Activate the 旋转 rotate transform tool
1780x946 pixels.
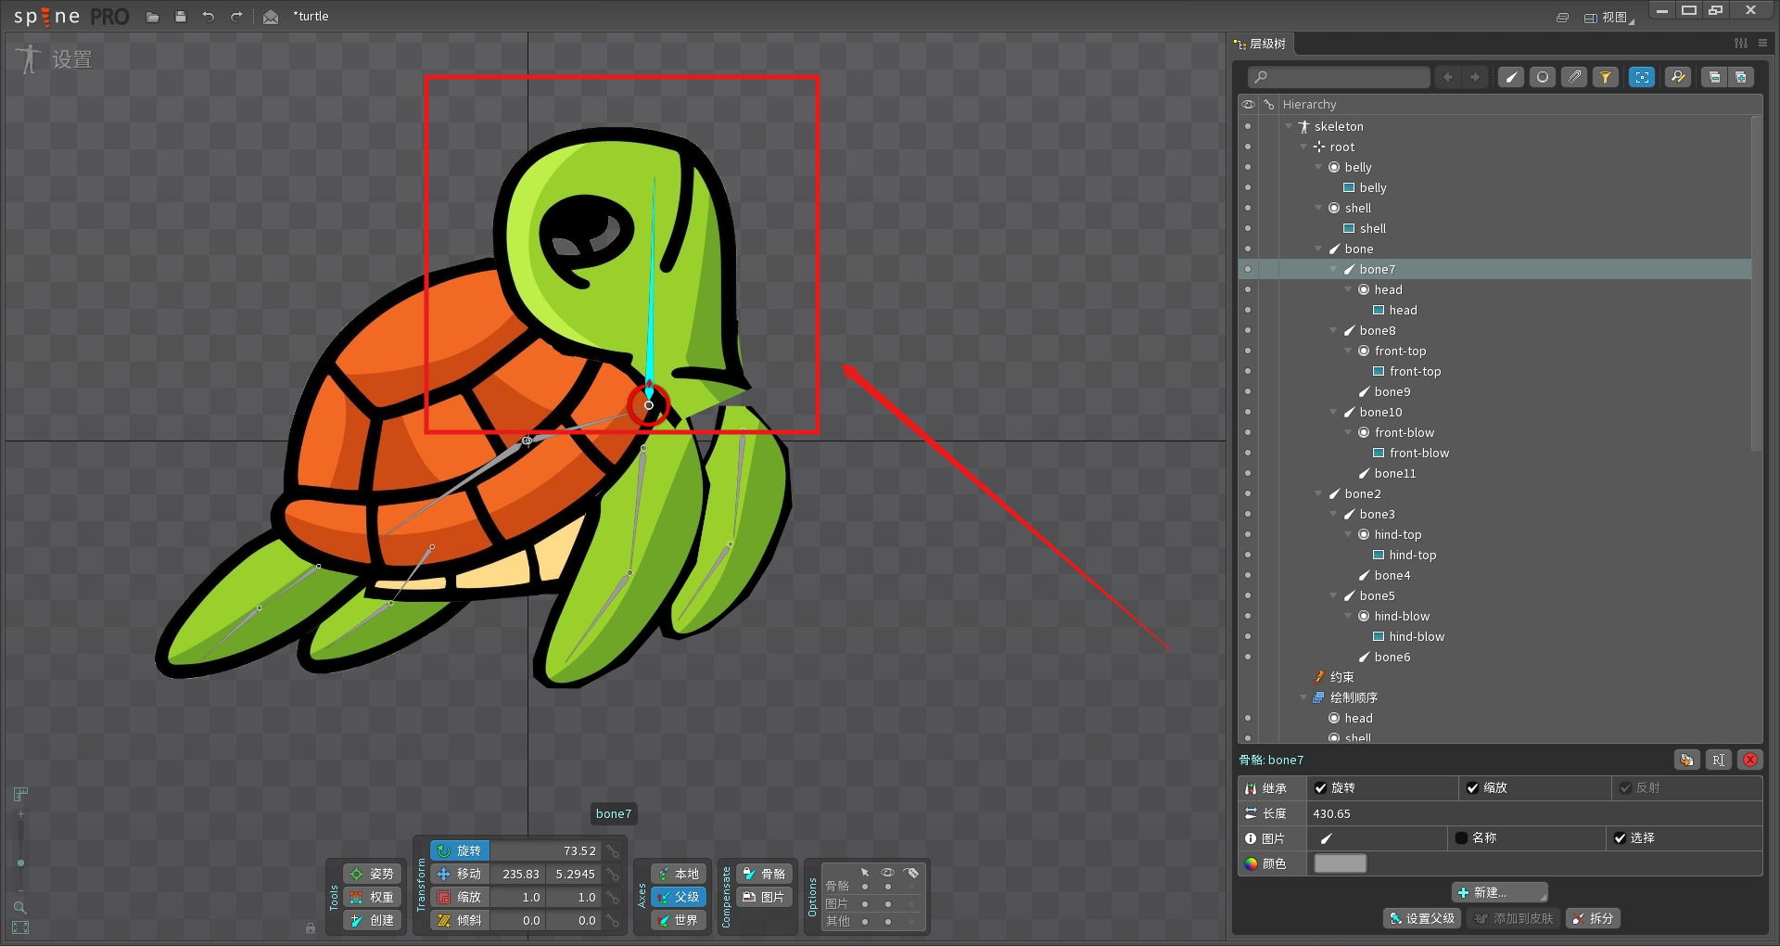click(x=460, y=850)
